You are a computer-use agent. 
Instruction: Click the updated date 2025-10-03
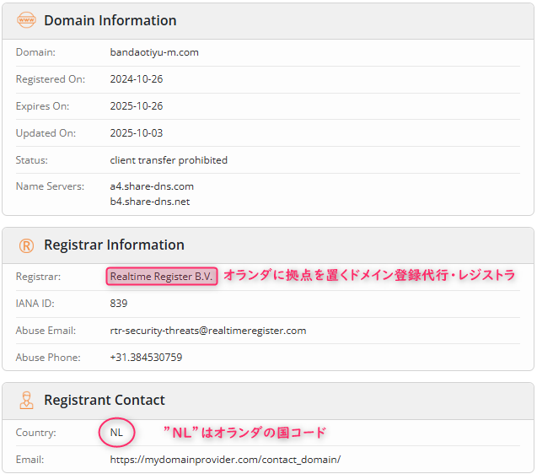pyautogui.click(x=135, y=133)
